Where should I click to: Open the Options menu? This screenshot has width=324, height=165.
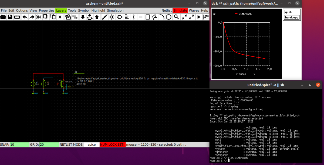(22, 10)
